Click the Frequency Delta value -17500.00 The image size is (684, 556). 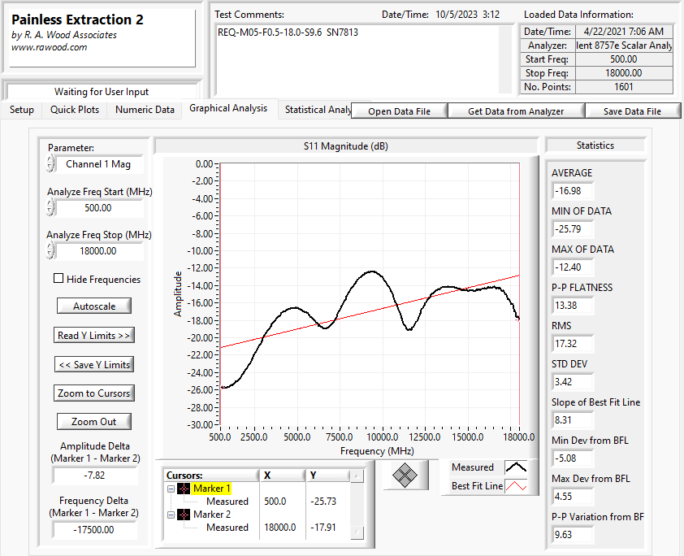tap(95, 530)
